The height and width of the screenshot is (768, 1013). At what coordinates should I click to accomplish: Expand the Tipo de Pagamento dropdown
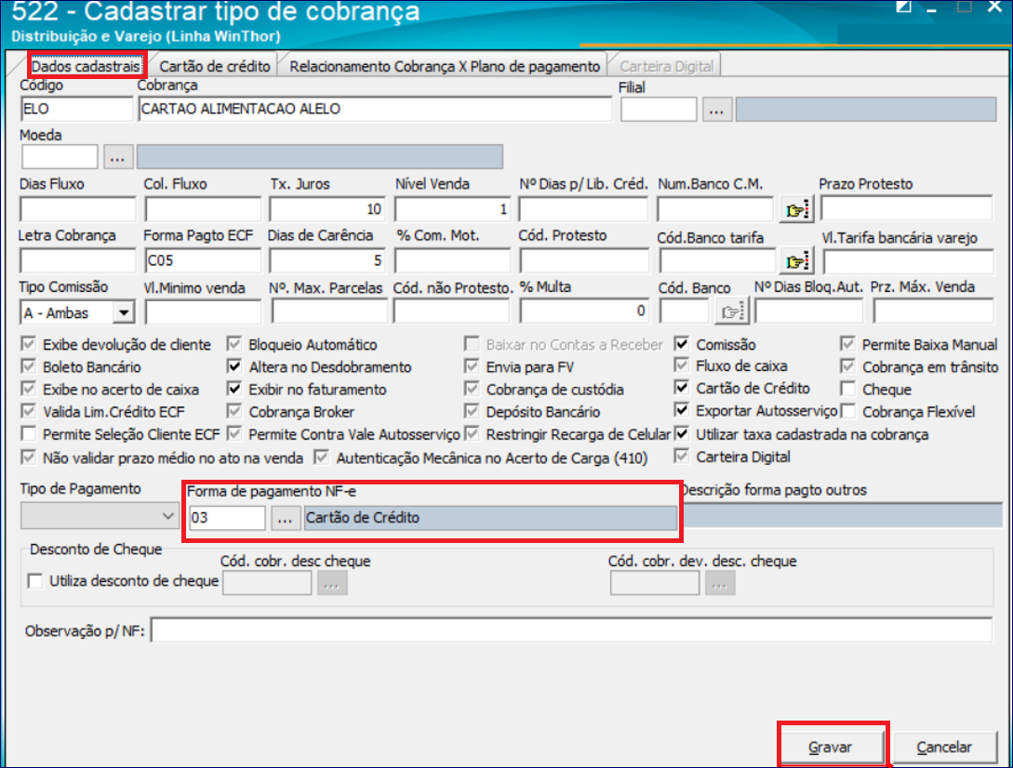167,516
